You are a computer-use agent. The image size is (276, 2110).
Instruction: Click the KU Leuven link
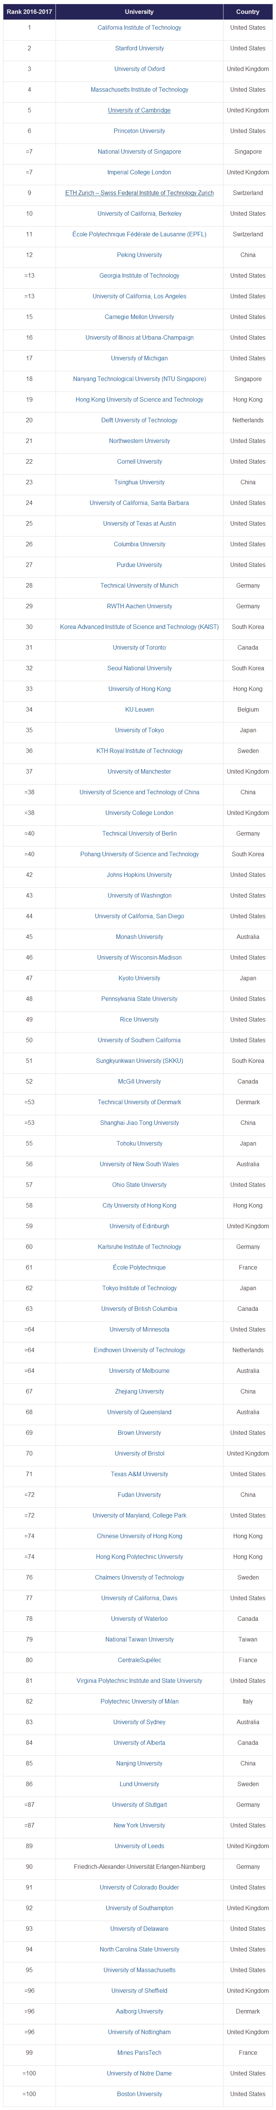(x=139, y=709)
